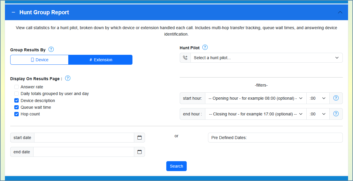Uncheck Hop count option

pos(17,114)
